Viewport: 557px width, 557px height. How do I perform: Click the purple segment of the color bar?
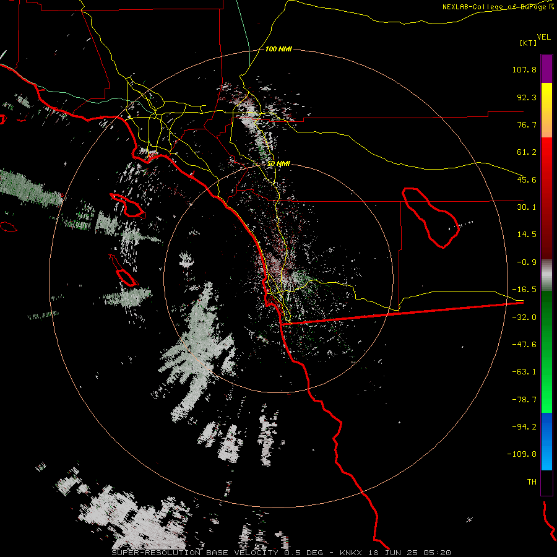tap(546, 69)
